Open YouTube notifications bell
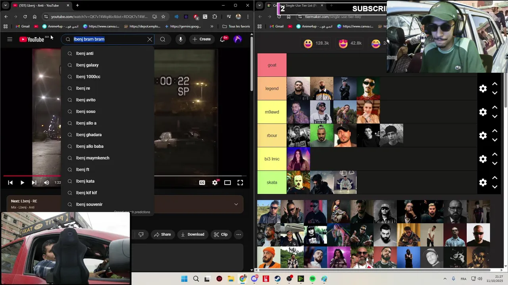Image resolution: width=508 pixels, height=285 pixels. click(222, 39)
